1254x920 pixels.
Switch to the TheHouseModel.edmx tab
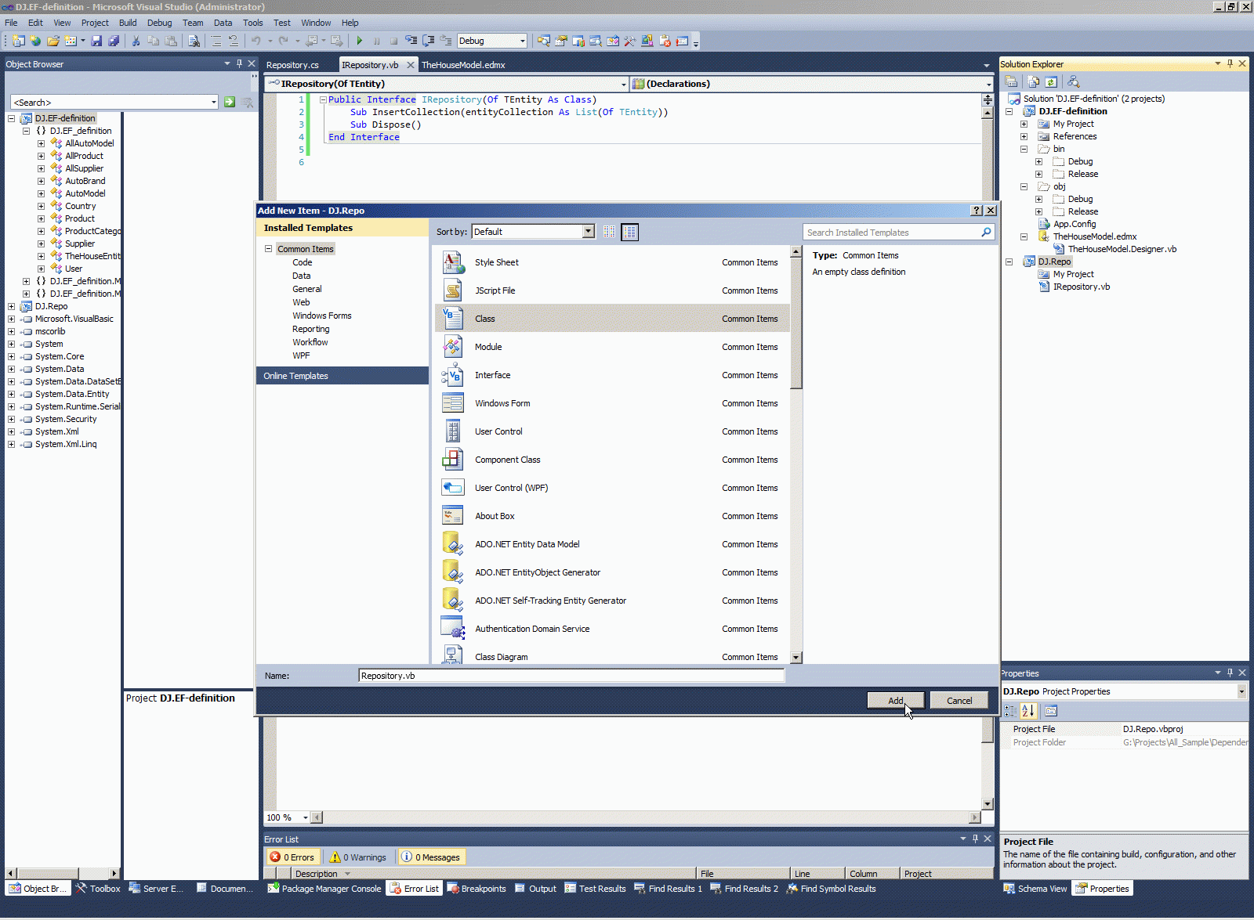463,65
